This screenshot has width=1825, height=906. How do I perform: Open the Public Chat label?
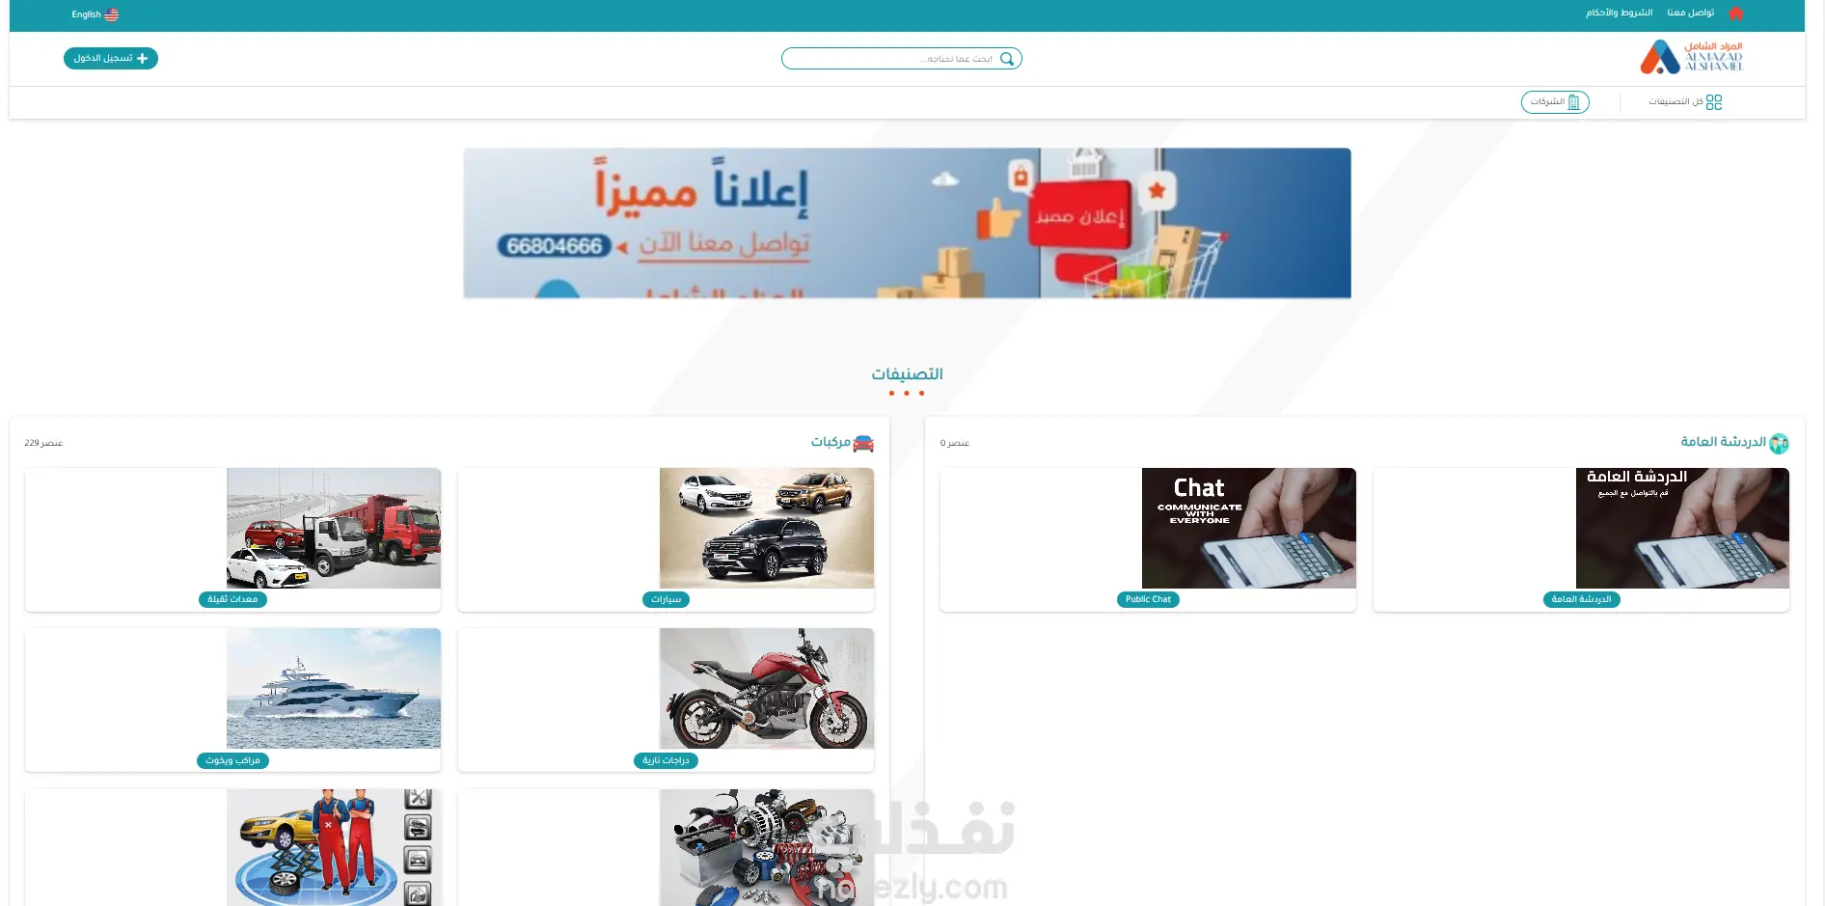click(x=1148, y=599)
